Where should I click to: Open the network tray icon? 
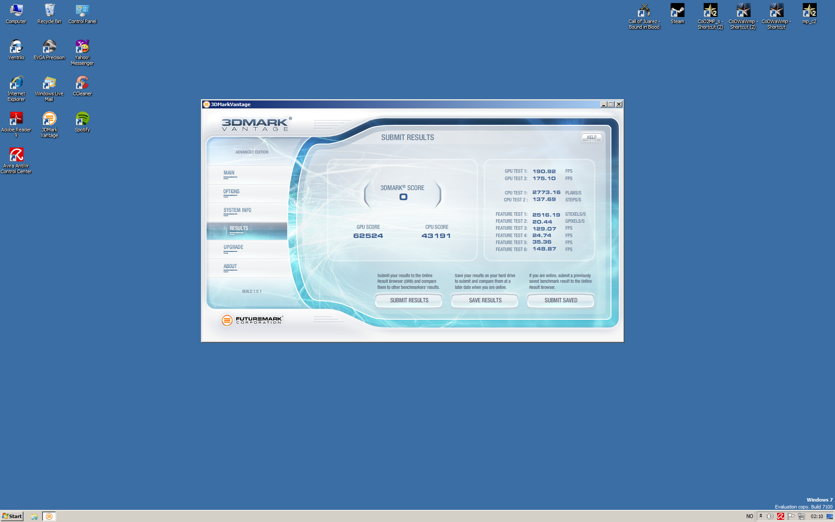pos(802,516)
